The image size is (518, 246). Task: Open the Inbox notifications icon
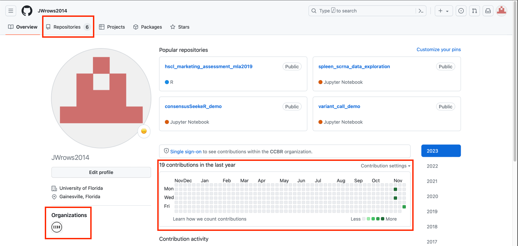[x=488, y=11]
